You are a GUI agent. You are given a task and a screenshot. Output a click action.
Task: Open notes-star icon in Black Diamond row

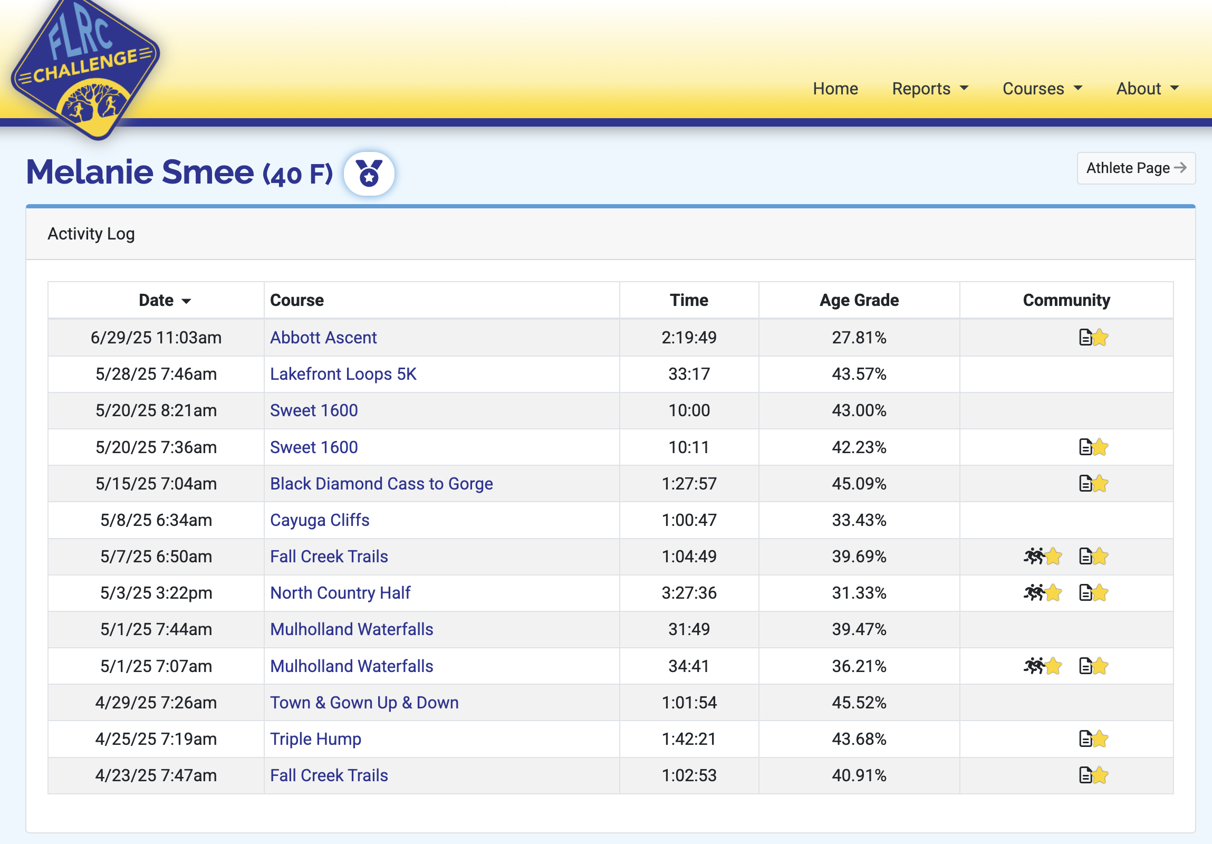click(1093, 484)
